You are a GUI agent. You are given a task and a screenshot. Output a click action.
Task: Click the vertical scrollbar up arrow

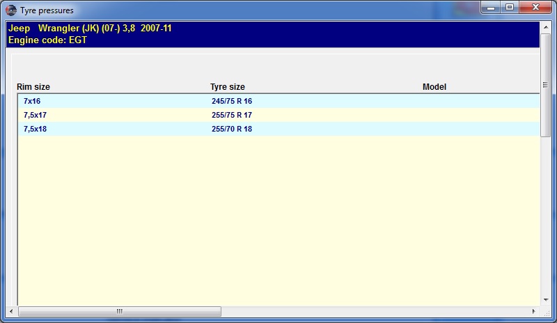click(x=545, y=26)
